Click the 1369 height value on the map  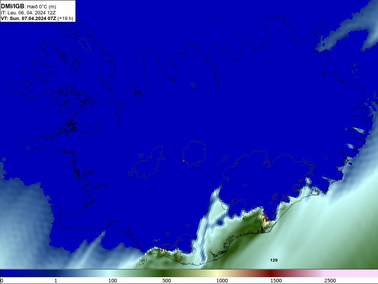pos(267,220)
